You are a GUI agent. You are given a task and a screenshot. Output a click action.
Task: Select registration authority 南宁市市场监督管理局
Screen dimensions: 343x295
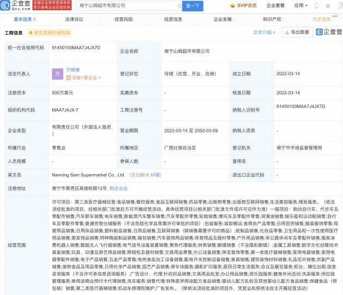(299, 148)
